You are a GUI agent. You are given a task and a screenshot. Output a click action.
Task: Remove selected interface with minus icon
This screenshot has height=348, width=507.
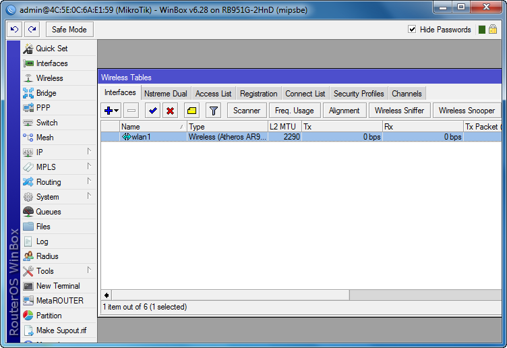point(131,111)
